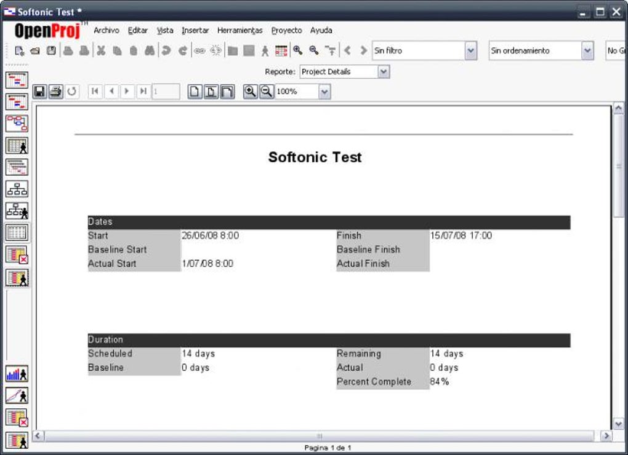
Task: Open the Insertar menu
Action: pos(195,30)
